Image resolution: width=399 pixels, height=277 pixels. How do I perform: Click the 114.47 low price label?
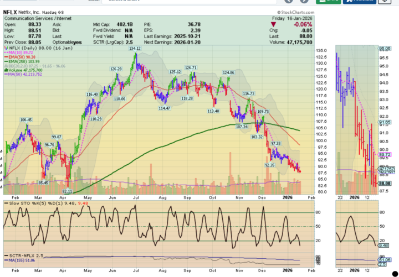[x=165, y=108]
